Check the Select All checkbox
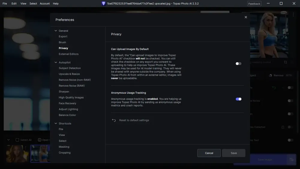This screenshot has width=300, height=169. pyautogui.click(x=17, y=140)
